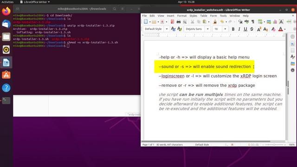Toggle Print Preview magnifier icon

[x=185, y=22]
